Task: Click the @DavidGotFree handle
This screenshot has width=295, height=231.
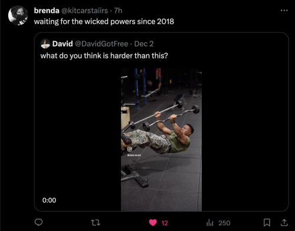Action: click(x=101, y=44)
